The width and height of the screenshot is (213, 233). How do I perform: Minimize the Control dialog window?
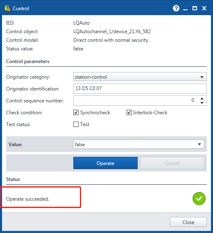[x=185, y=9]
